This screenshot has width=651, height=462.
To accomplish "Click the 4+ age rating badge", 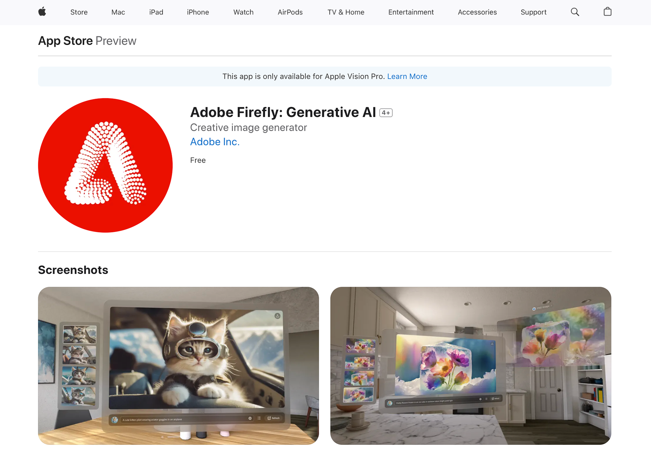I will (x=386, y=113).
